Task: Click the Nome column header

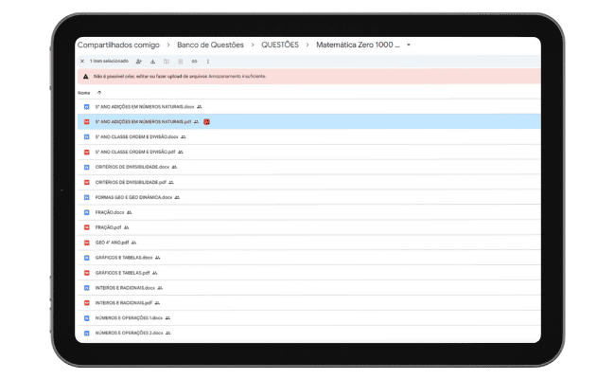Action: 83,93
